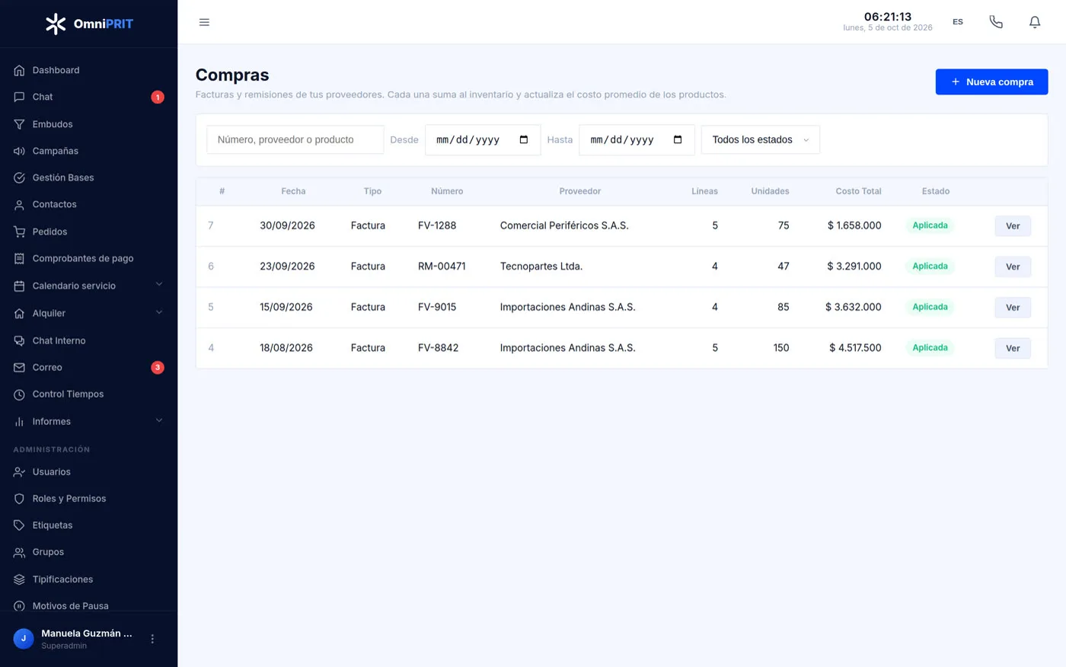1066x667 pixels.
Task: Click the Embudos funnel icon
Action: [x=20, y=124]
